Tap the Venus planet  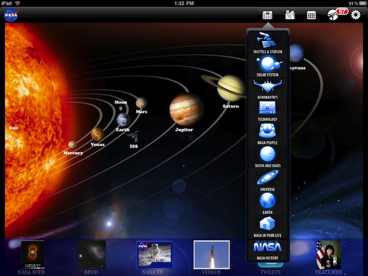(x=98, y=134)
